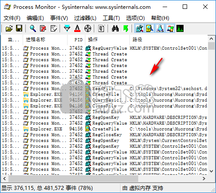
Task: Open the Filter funnel icon
Action: coord(67,28)
